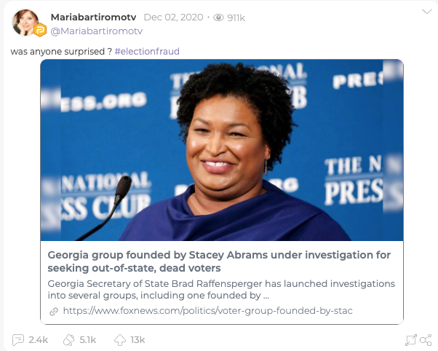
Task: Open post in new window icon
Action: click(411, 340)
